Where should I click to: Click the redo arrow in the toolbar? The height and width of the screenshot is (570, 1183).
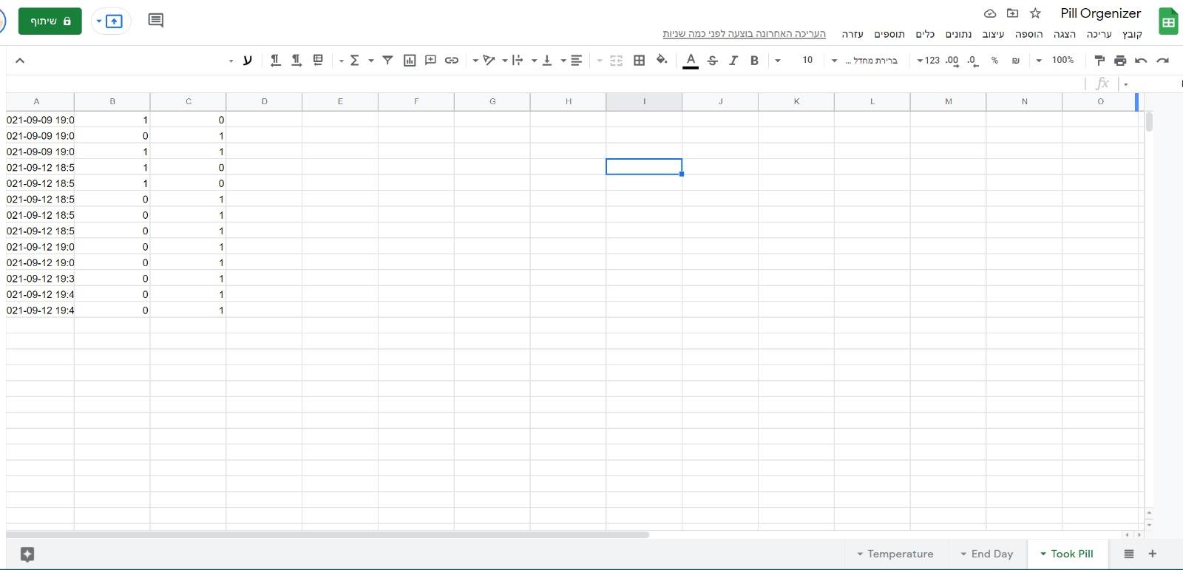[1163, 61]
